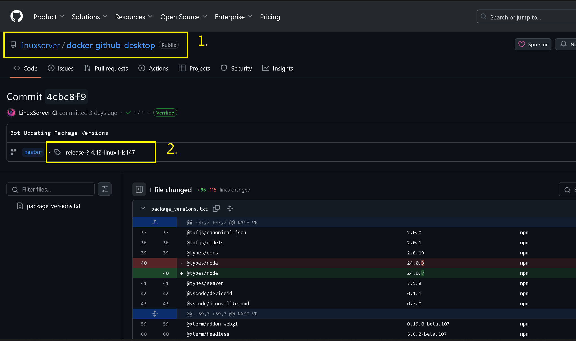The height and width of the screenshot is (341, 576).
Task: Show the 1 / 1 checks status
Action: pyautogui.click(x=135, y=113)
